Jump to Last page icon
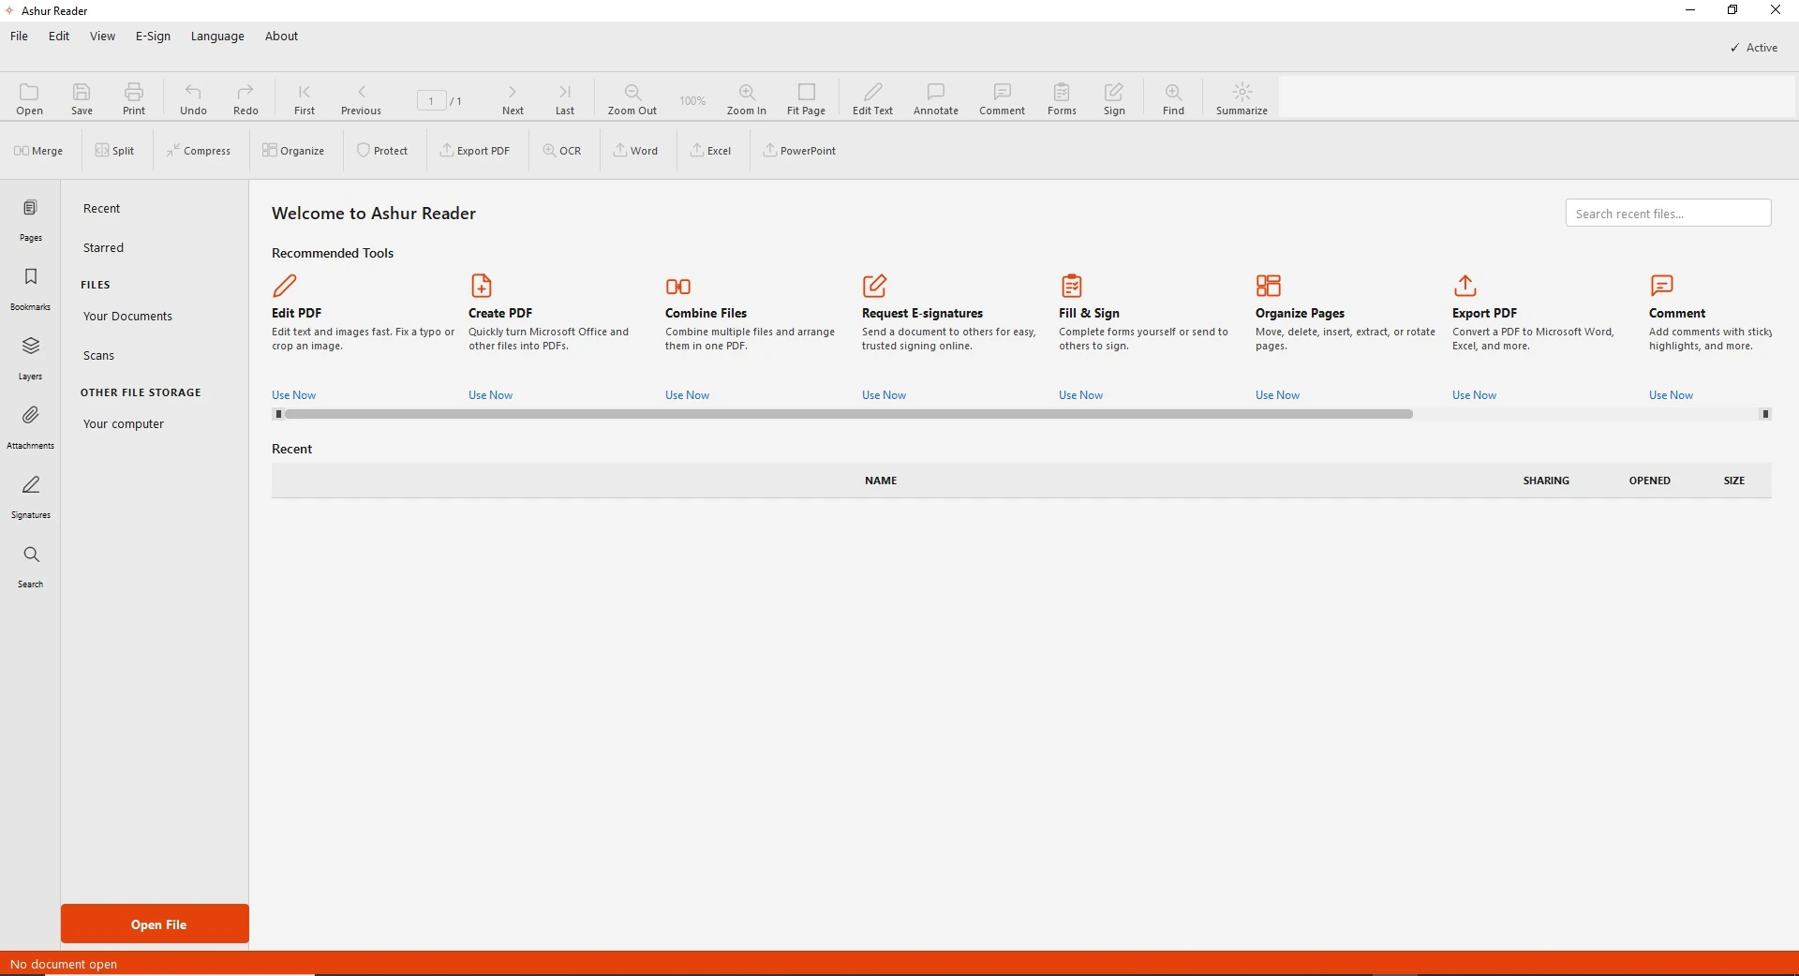 pyautogui.click(x=565, y=92)
